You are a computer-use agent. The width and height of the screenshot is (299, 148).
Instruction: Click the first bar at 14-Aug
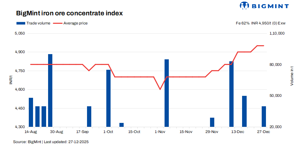pos(31,112)
